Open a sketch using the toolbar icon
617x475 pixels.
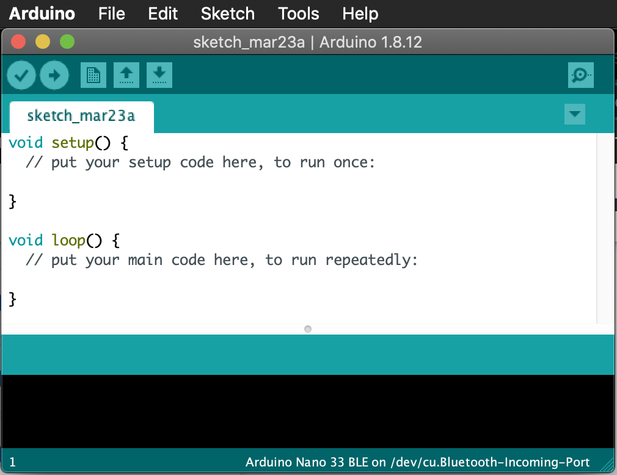[x=126, y=74]
